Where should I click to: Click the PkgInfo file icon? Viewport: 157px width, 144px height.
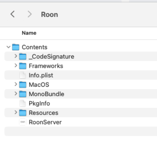click(23, 103)
